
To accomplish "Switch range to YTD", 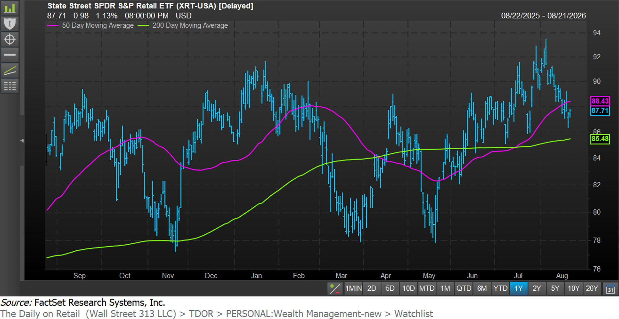I will point(500,288).
